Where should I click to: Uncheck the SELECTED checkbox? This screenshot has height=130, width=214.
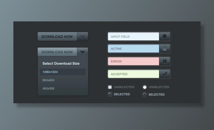tap(110, 94)
